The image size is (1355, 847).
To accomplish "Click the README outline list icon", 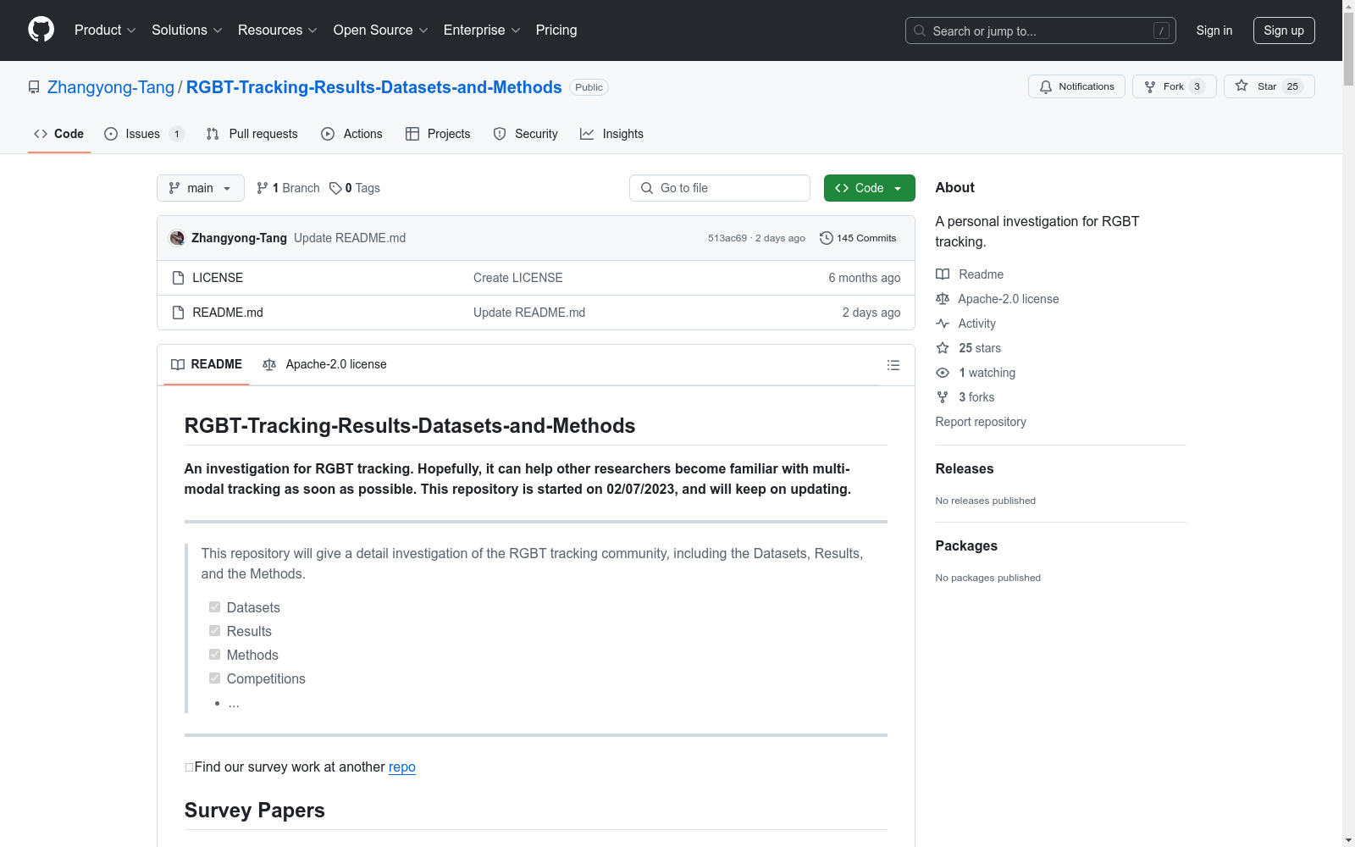I will tap(893, 365).
